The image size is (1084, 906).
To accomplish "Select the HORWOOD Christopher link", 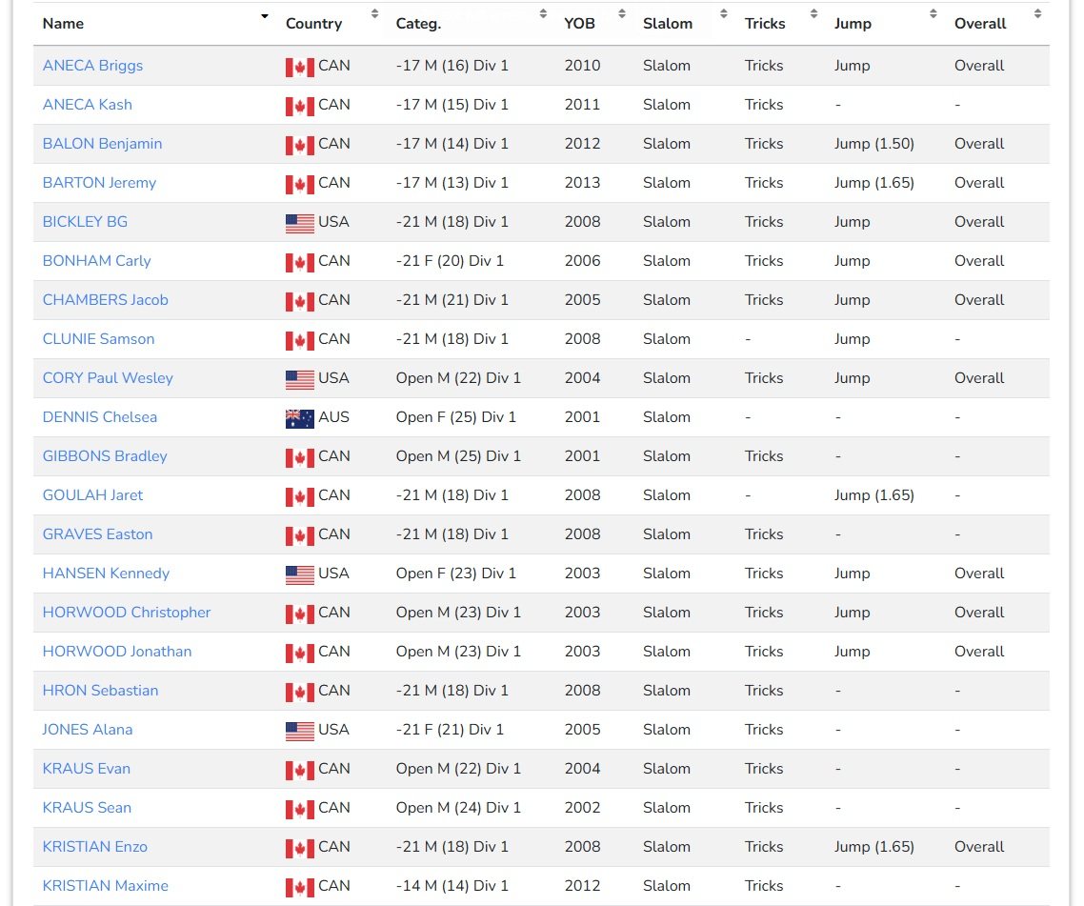I will [x=127, y=613].
